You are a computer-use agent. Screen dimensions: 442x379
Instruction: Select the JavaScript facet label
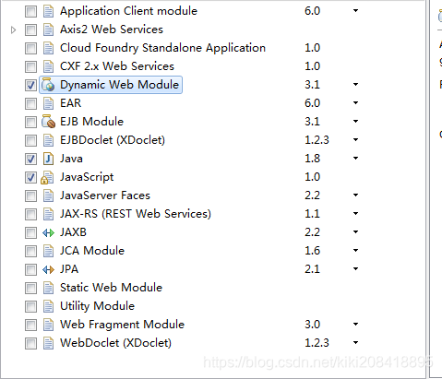(87, 177)
